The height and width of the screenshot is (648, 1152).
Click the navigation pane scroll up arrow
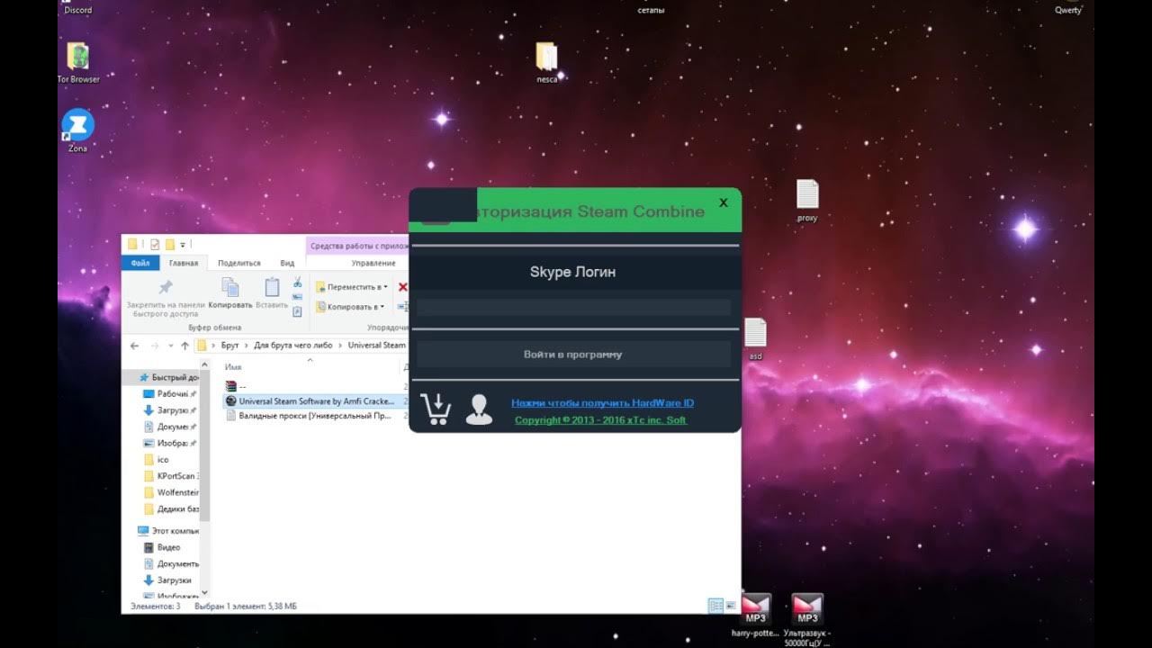tap(205, 363)
